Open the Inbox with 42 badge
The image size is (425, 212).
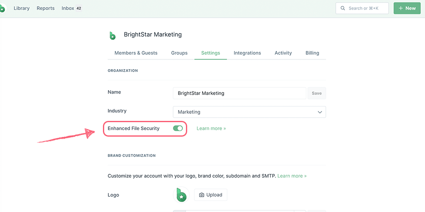point(71,8)
